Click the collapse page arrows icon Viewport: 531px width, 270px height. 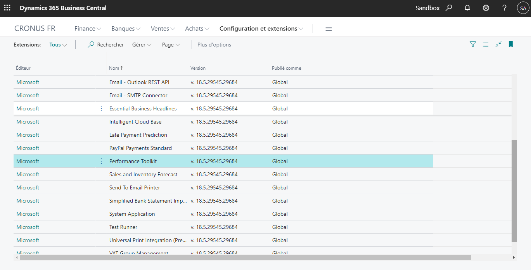coord(498,45)
